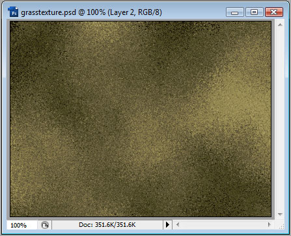Click the window resize grip corner
Screen dimensions: 291x236
[x=281, y=226]
